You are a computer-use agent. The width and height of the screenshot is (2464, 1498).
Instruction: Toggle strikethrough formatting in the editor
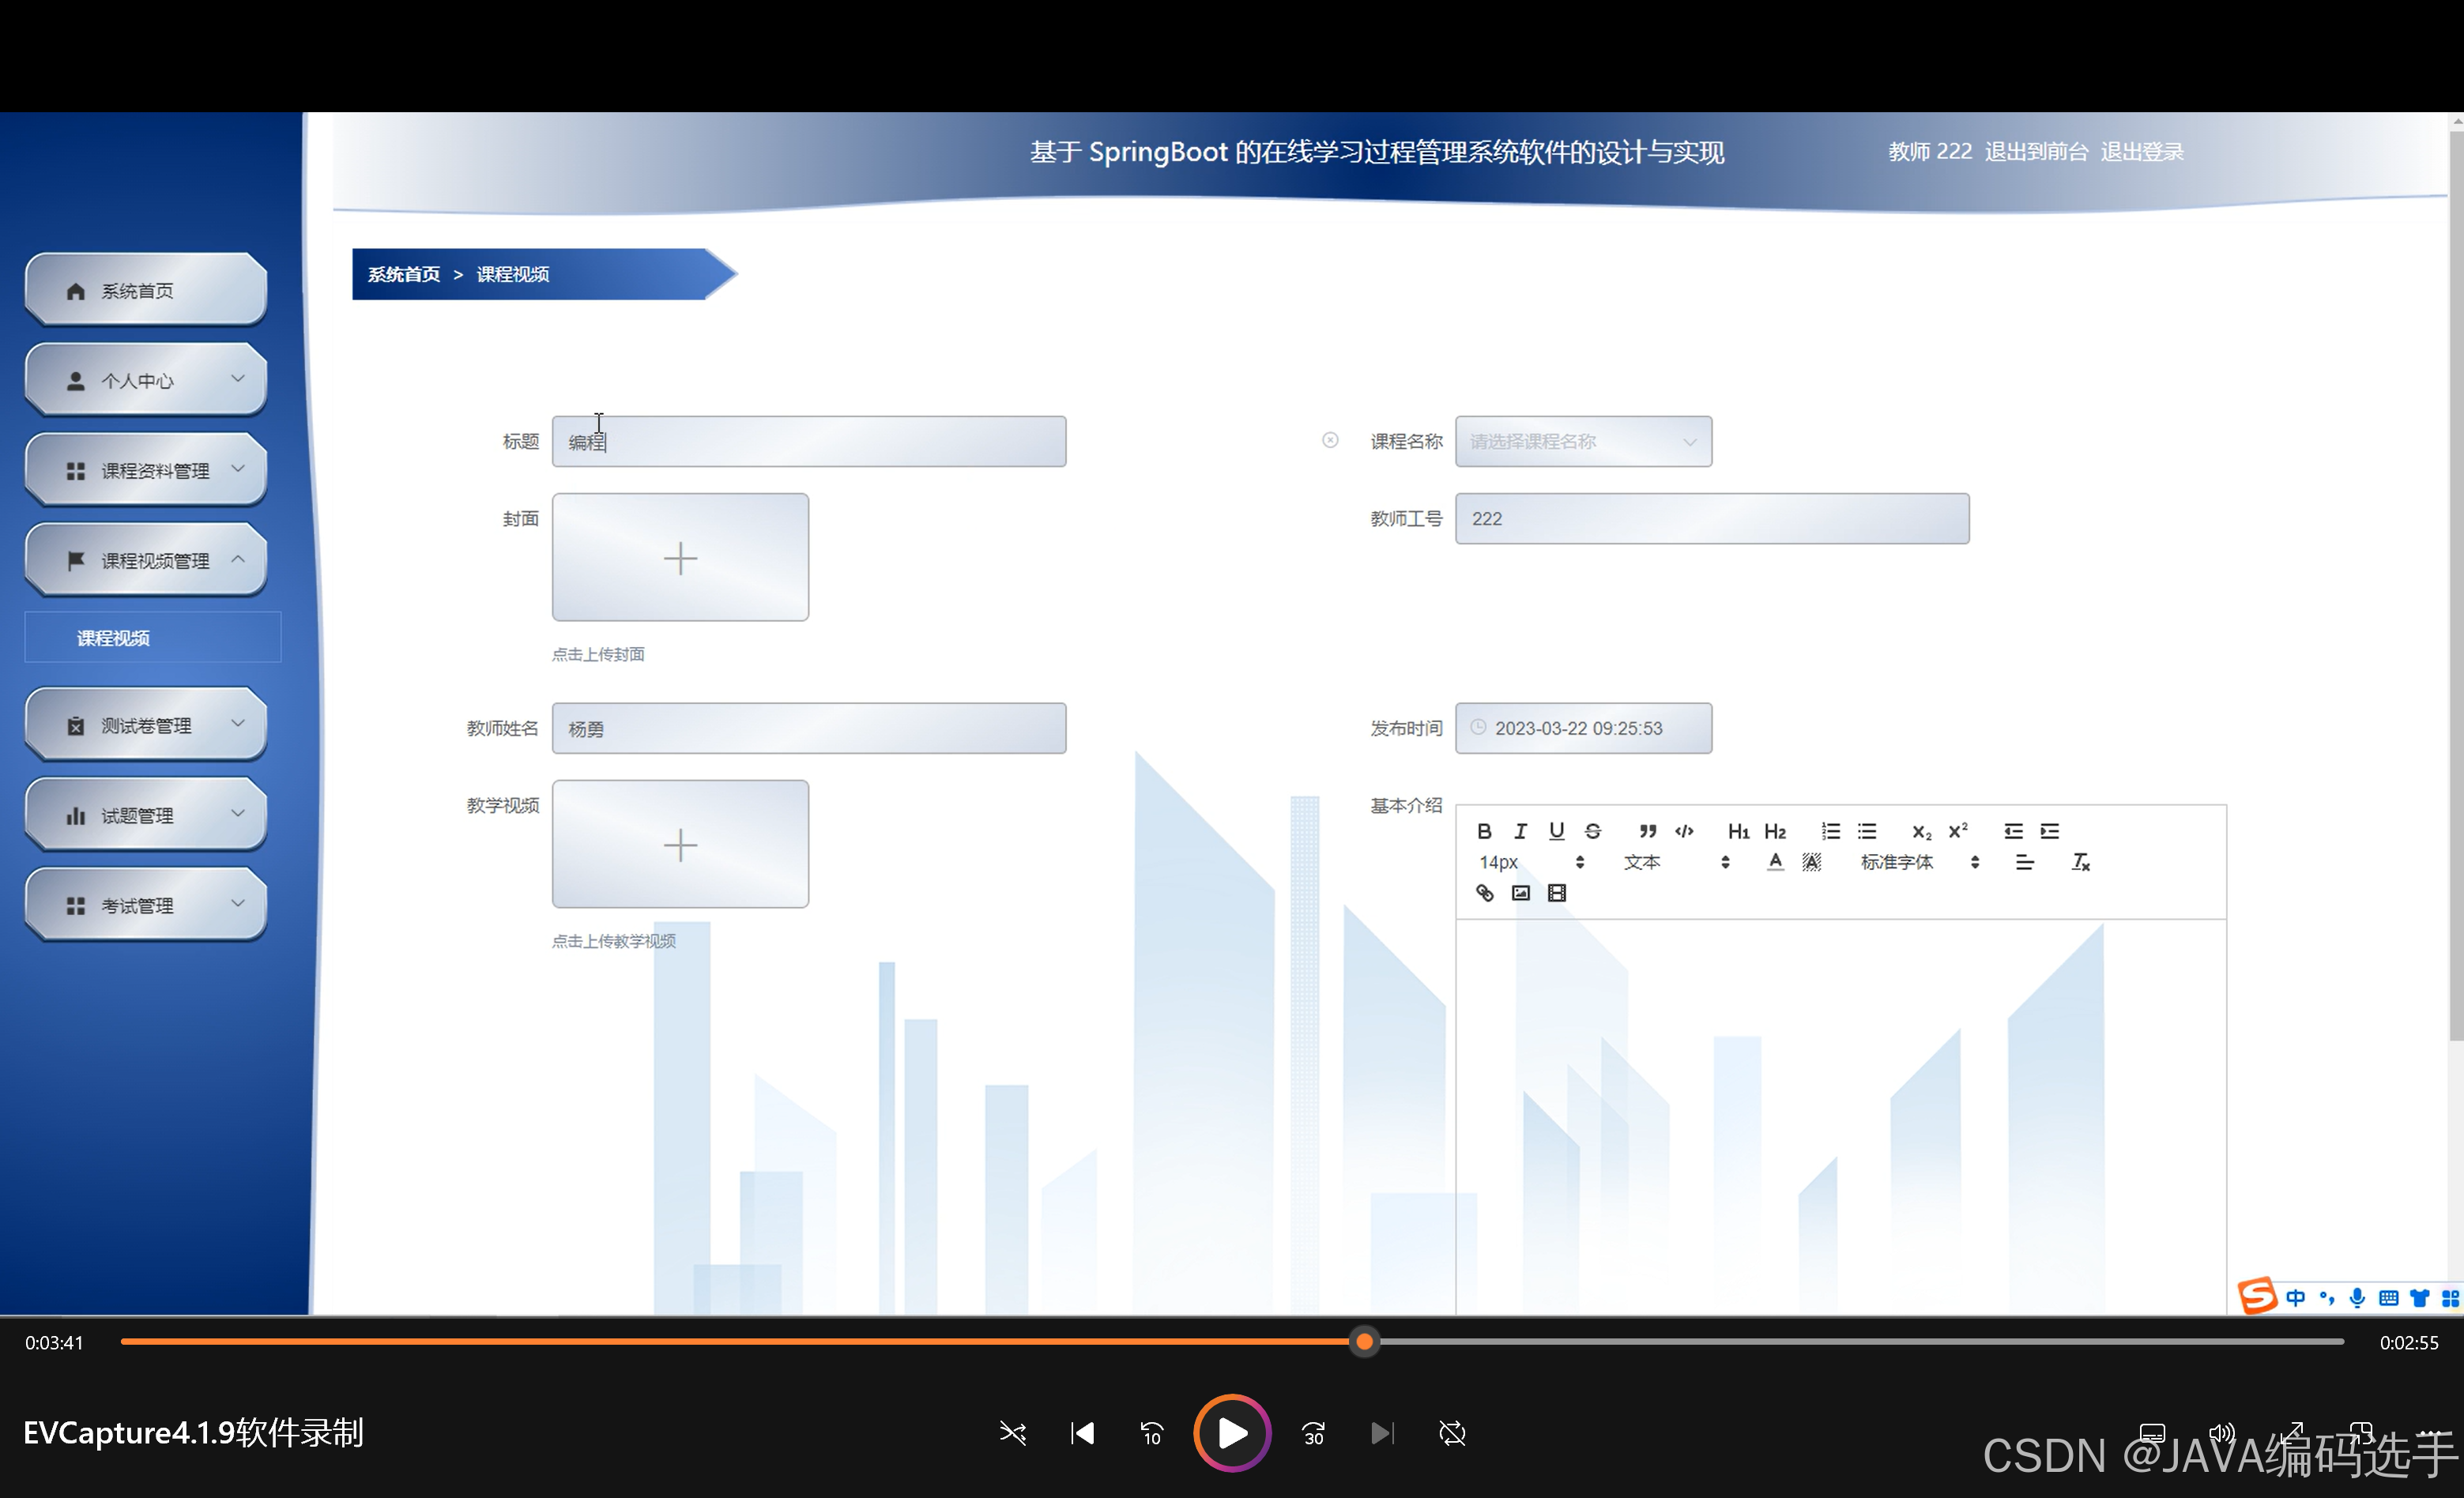[1593, 831]
